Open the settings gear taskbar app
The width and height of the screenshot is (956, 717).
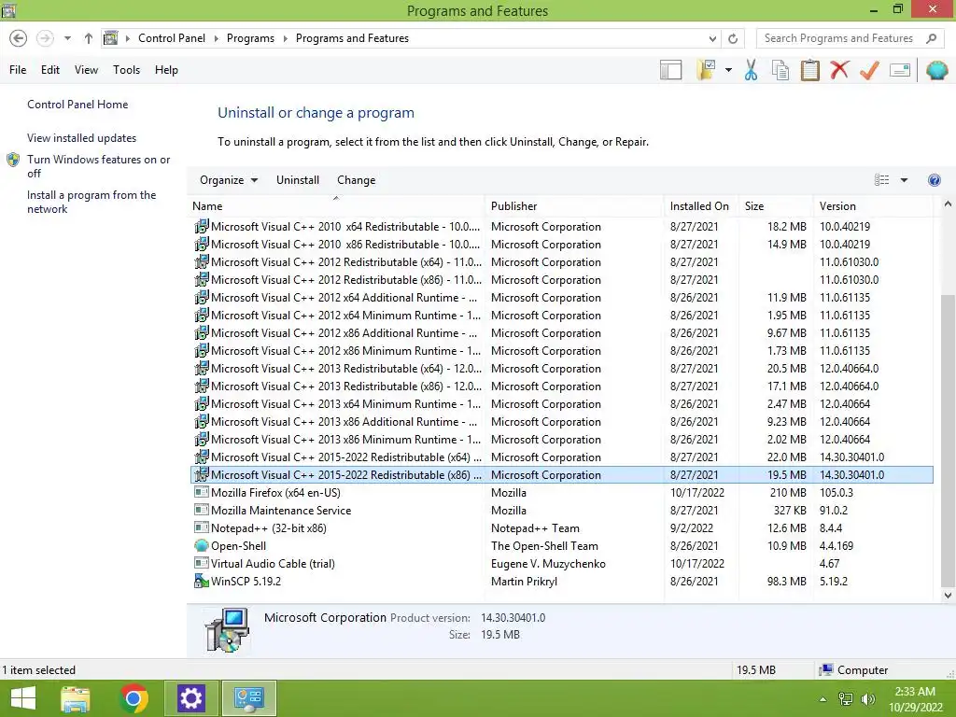click(191, 698)
